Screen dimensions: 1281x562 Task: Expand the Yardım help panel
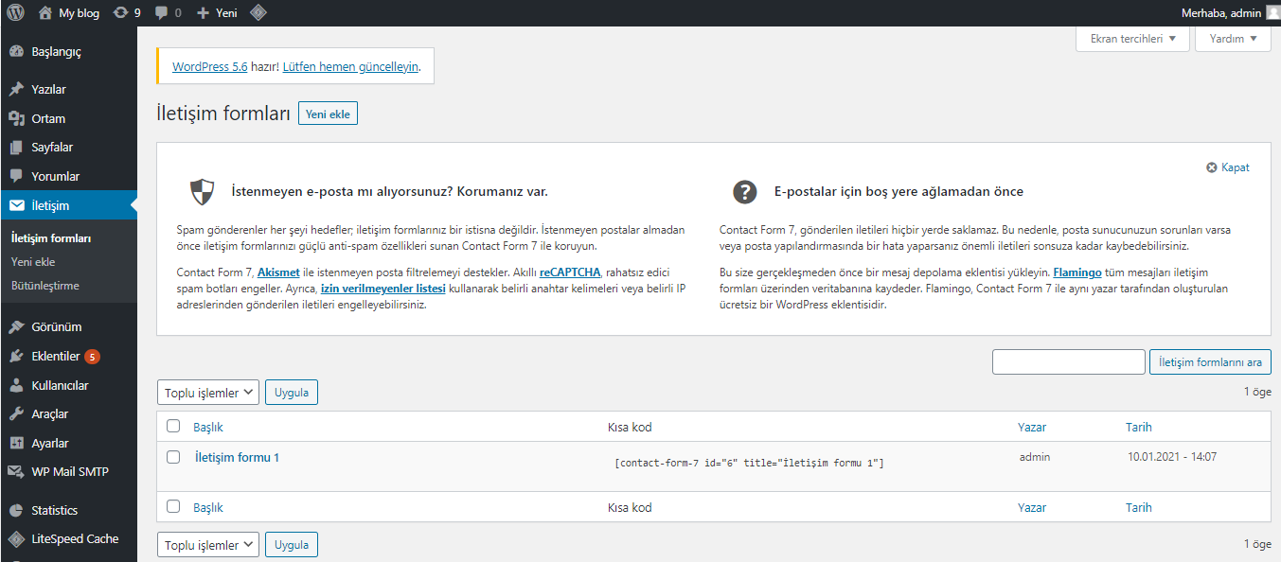click(1233, 39)
